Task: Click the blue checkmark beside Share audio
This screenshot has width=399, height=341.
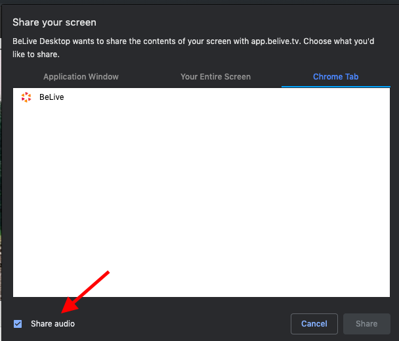Action: pyautogui.click(x=18, y=324)
